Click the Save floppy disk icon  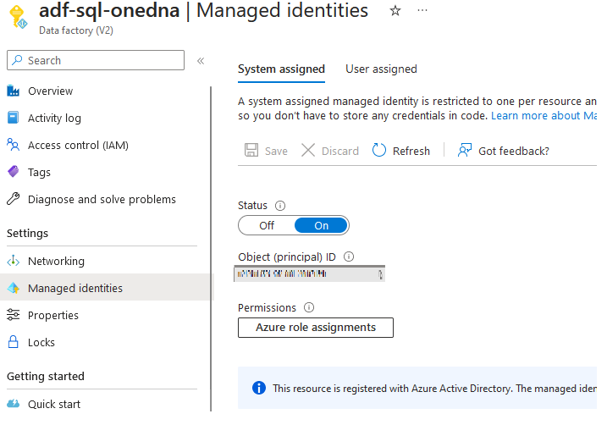[251, 150]
